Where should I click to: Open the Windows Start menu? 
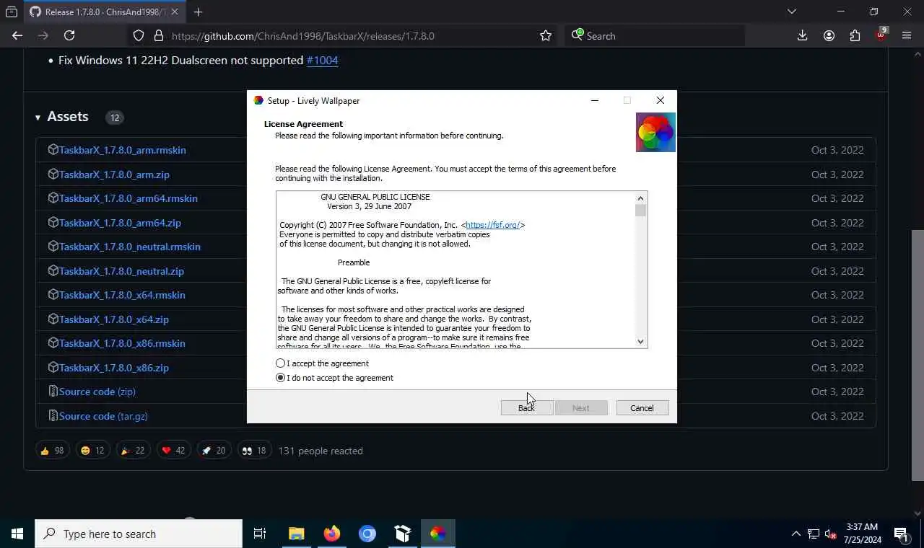point(17,534)
